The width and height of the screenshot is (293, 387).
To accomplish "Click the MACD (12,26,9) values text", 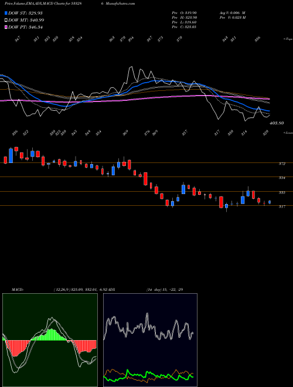I will click(80, 290).
